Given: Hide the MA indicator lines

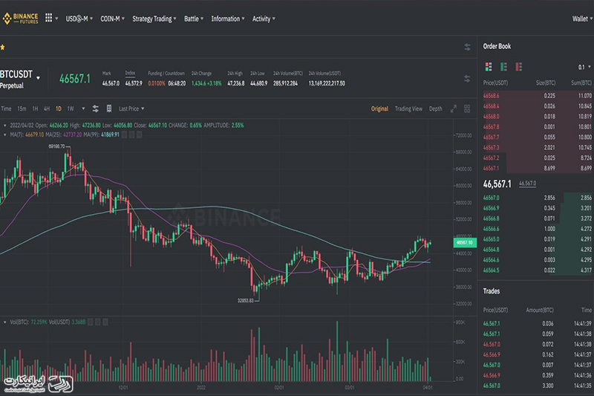Looking at the screenshot, I should point(124,134).
